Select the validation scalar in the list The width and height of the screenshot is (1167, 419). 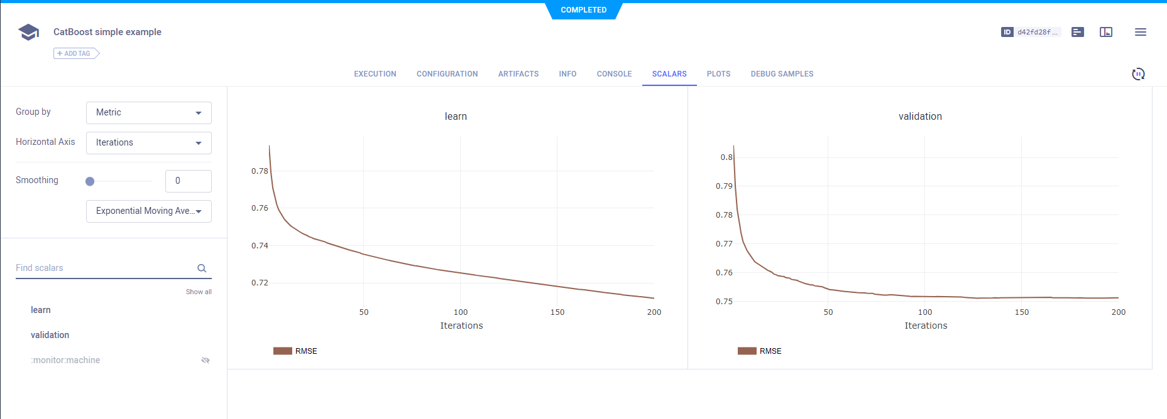(50, 335)
